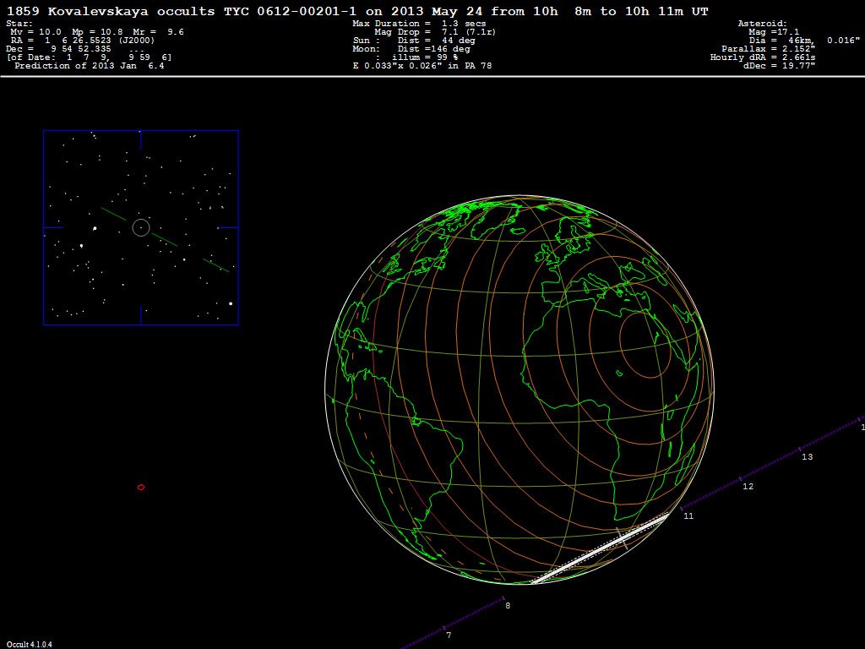Select the "Hourly dRA = 2.661s" line
The width and height of the screenshot is (865, 649).
[x=763, y=57]
